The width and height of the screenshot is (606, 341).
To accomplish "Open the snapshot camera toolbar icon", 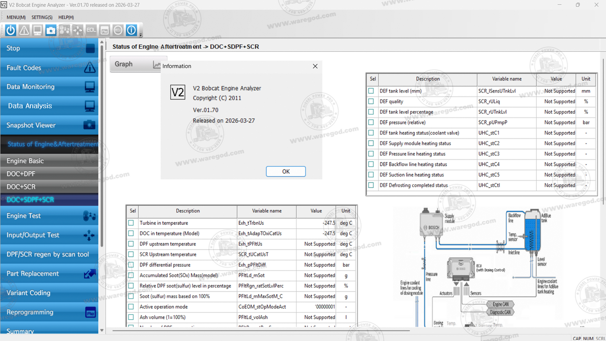I will (51, 30).
